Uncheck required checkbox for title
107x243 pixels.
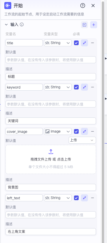tap(76, 43)
